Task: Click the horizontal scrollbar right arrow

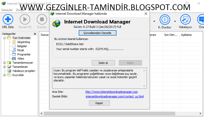Action: click(x=200, y=113)
